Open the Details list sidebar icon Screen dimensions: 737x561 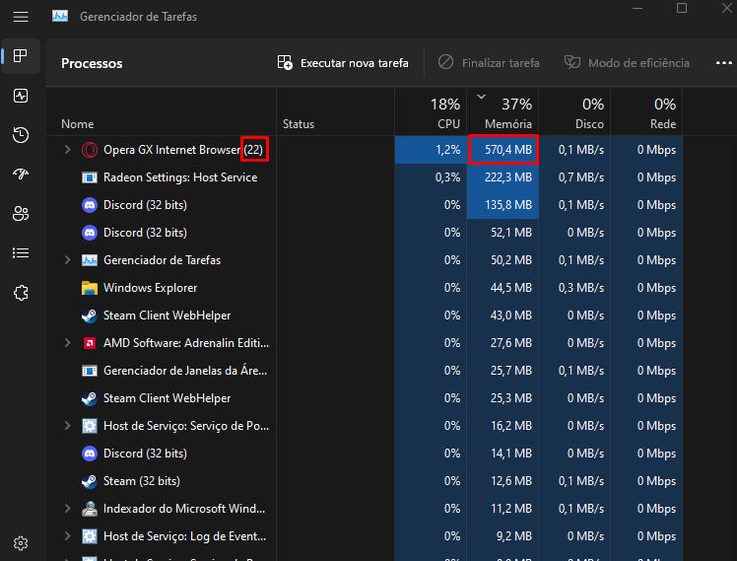coord(21,253)
